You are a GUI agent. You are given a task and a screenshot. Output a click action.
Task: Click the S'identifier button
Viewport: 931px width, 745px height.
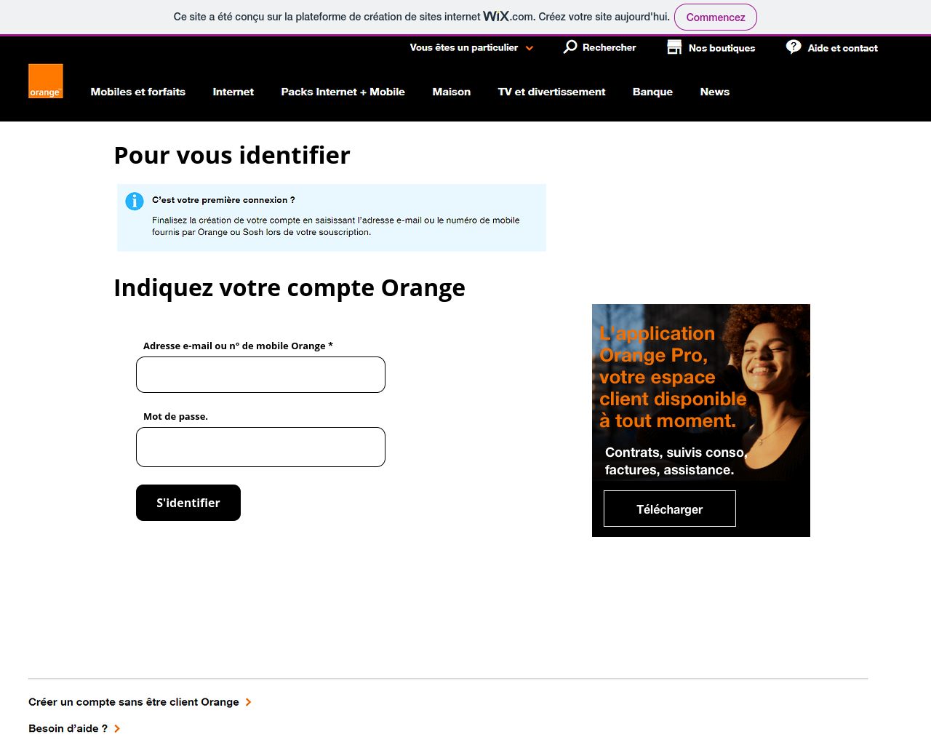click(x=188, y=503)
